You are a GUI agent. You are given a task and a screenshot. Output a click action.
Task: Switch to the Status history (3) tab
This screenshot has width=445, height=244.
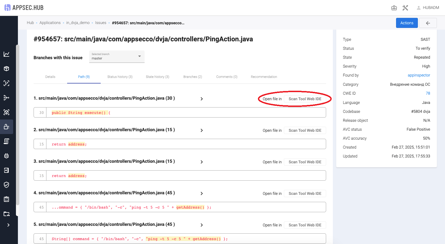120,77
